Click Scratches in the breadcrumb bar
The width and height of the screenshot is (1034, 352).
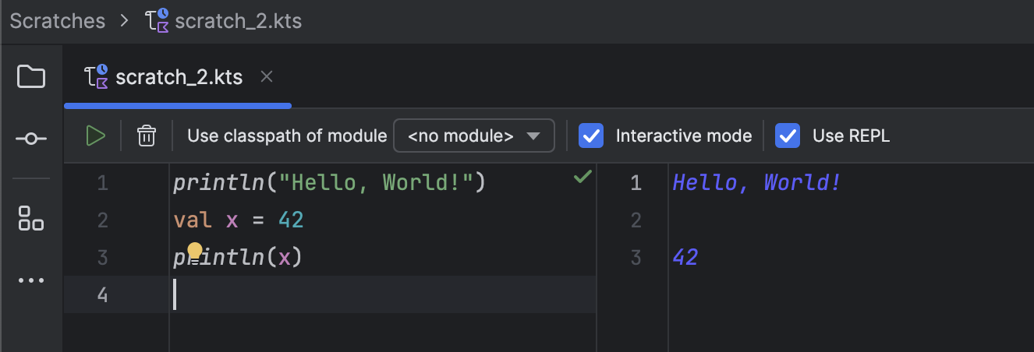58,21
